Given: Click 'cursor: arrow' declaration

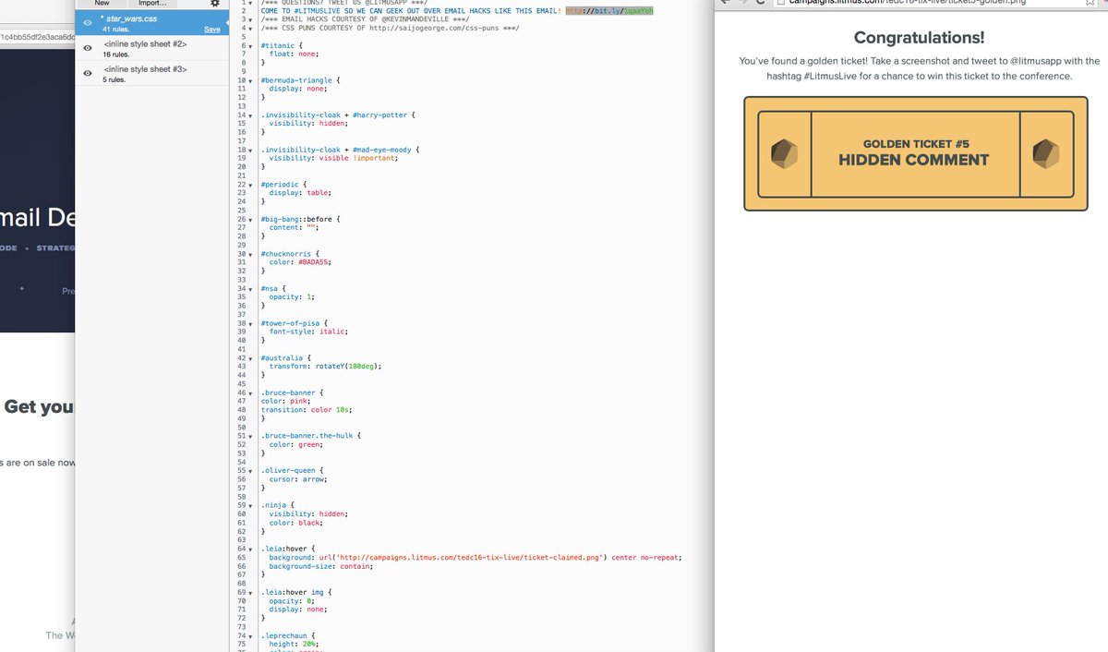Looking at the screenshot, I should pyautogui.click(x=298, y=479).
